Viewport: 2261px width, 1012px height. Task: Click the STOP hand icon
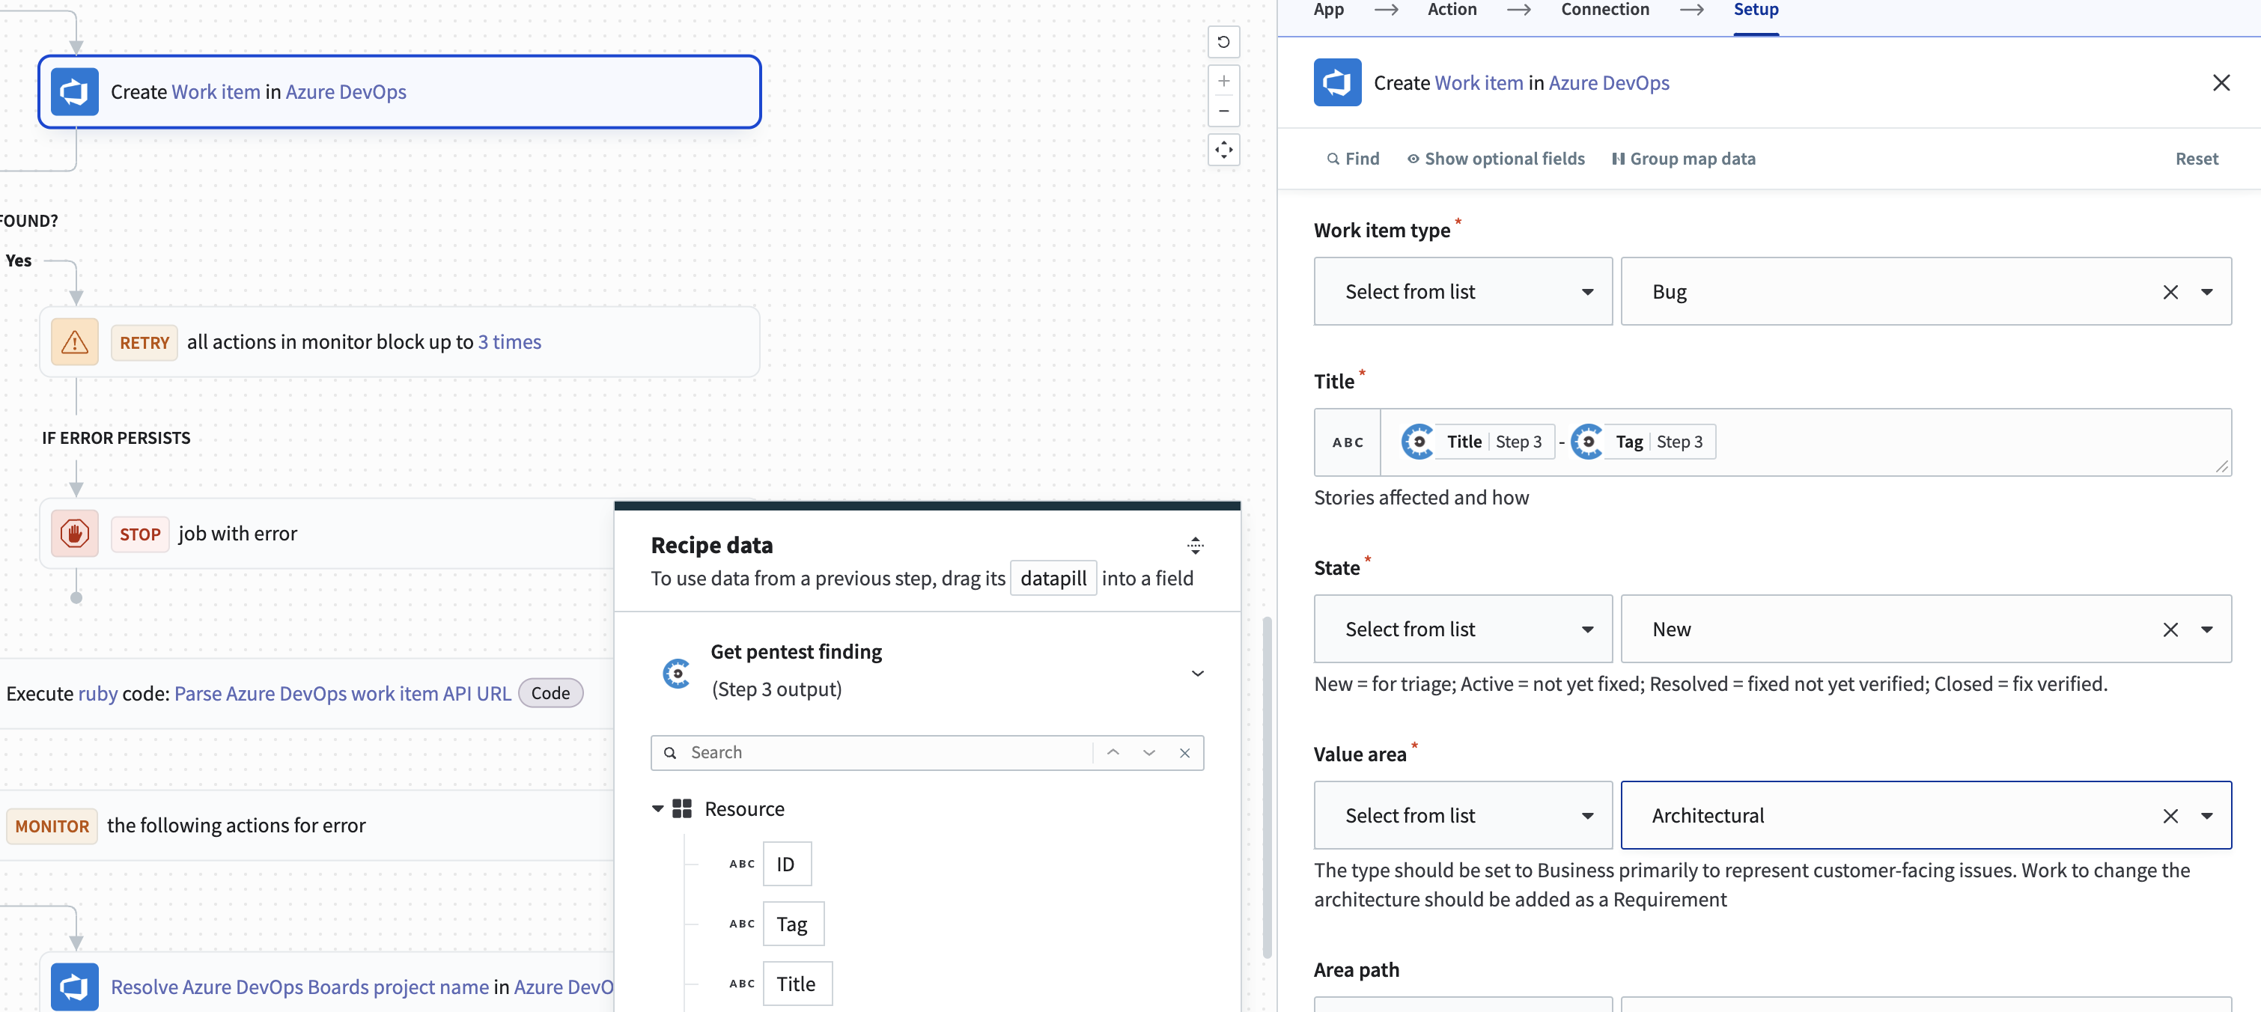click(x=75, y=533)
